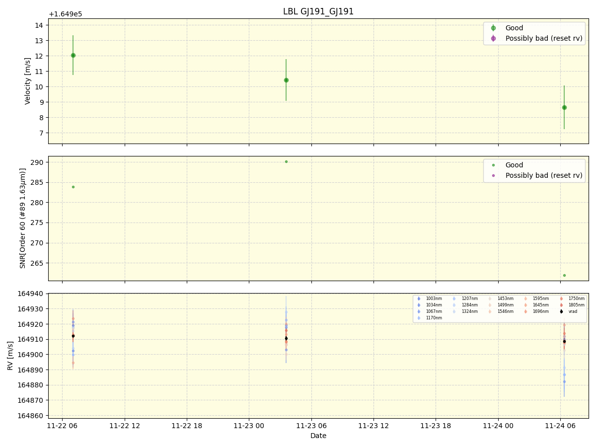Click the 11-24 06 date tick label
The height and width of the screenshot is (447, 596).
(560, 425)
